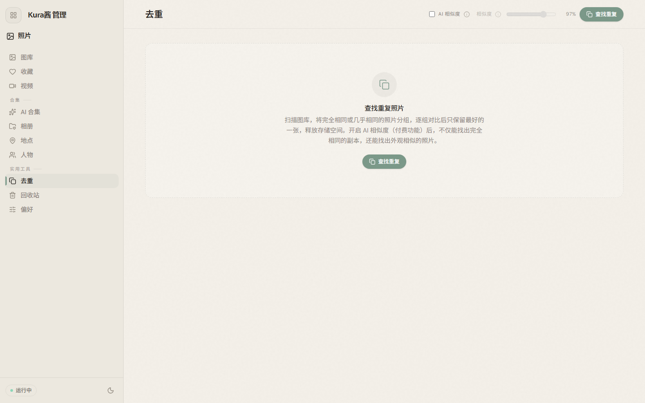Click the heart icon next to 收藏

tap(13, 72)
